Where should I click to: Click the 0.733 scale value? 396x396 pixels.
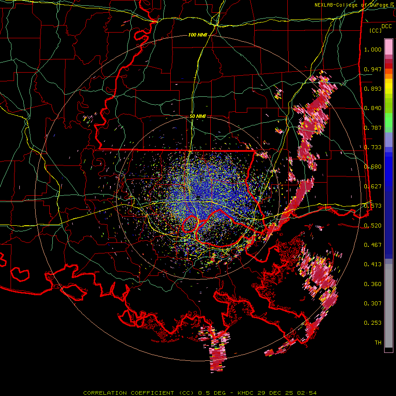[x=373, y=147]
